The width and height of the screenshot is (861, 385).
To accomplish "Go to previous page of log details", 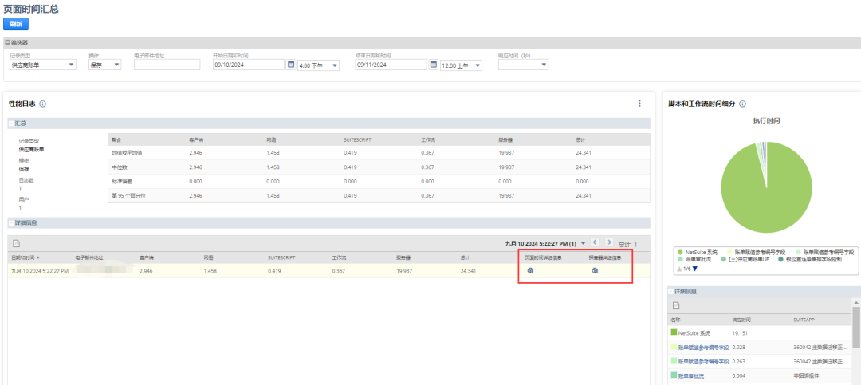I will click(x=596, y=242).
